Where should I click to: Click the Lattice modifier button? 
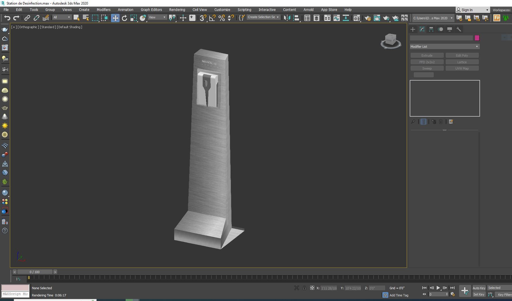(462, 62)
